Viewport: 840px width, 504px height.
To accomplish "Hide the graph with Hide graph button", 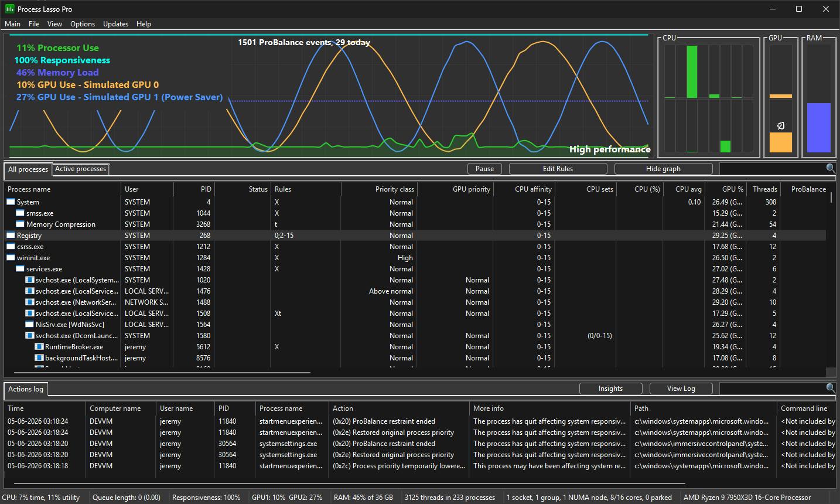I will pyautogui.click(x=663, y=169).
